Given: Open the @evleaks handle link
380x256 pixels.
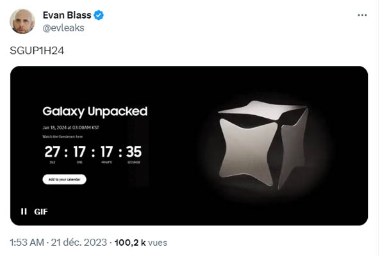Looking at the screenshot, I should (x=63, y=28).
